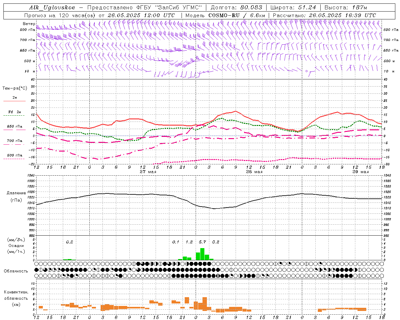Click the "Конвективн." convective cloud label

click(16, 292)
